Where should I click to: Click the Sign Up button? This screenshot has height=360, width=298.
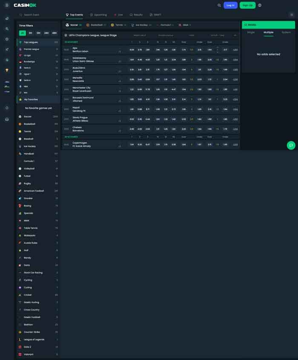pyautogui.click(x=247, y=5)
